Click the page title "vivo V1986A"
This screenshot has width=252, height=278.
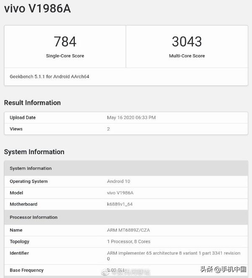(37, 8)
